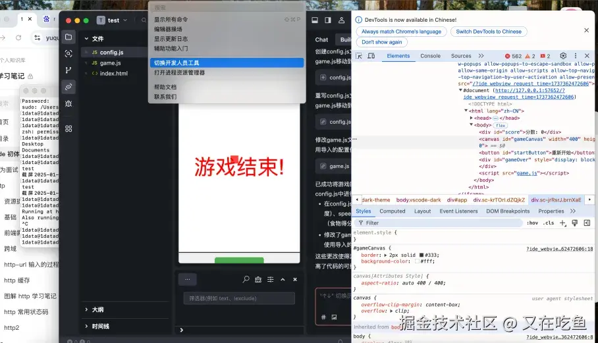
Task: Select 切换开发人员工具 command
Action: click(227, 63)
